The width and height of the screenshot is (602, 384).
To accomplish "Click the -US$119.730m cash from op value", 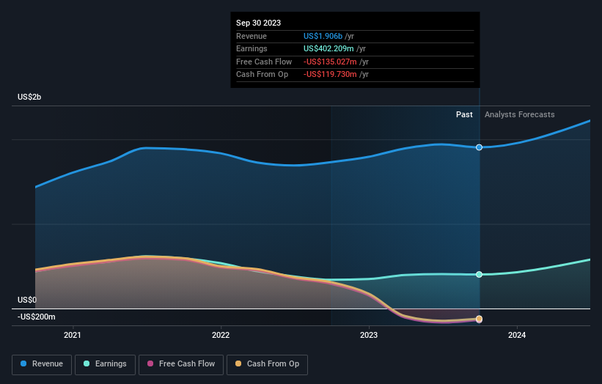I will pos(330,75).
